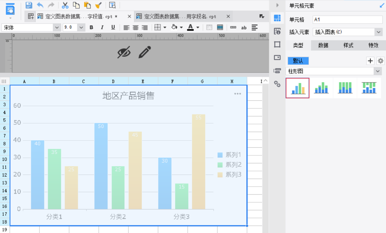Image resolution: width=386 pixels, height=233 pixels.
Task: Toggle underline formatting
Action: coord(113,27)
